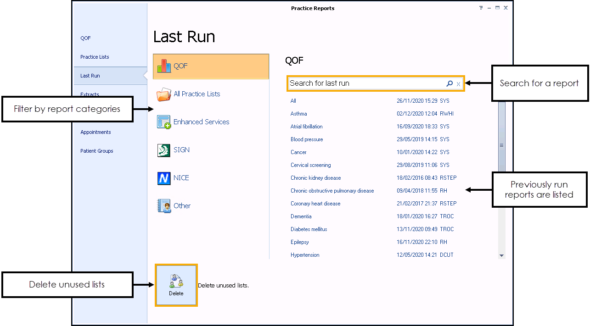
Task: Click the scrollbar down arrow
Action: (x=501, y=255)
